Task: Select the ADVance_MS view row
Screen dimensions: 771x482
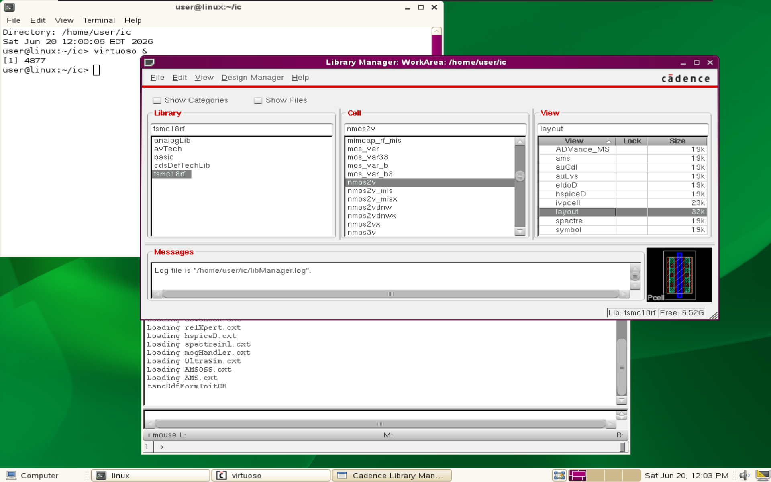Action: [622, 149]
